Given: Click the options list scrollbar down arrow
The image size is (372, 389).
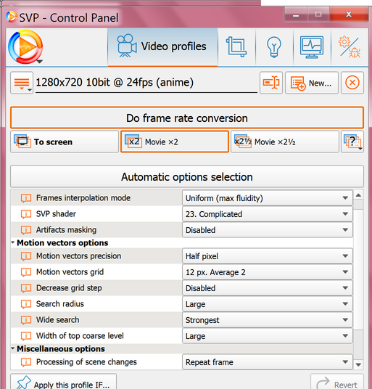Looking at the screenshot, I should [358, 364].
